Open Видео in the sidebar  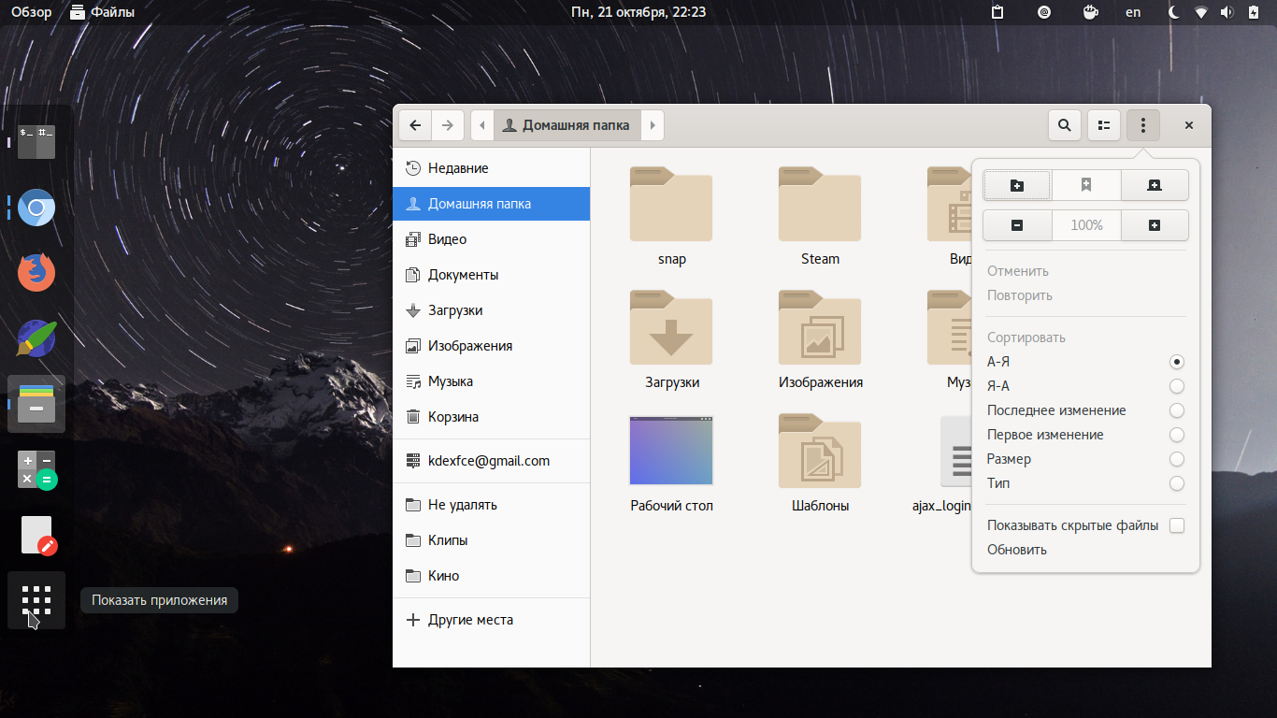491,239
